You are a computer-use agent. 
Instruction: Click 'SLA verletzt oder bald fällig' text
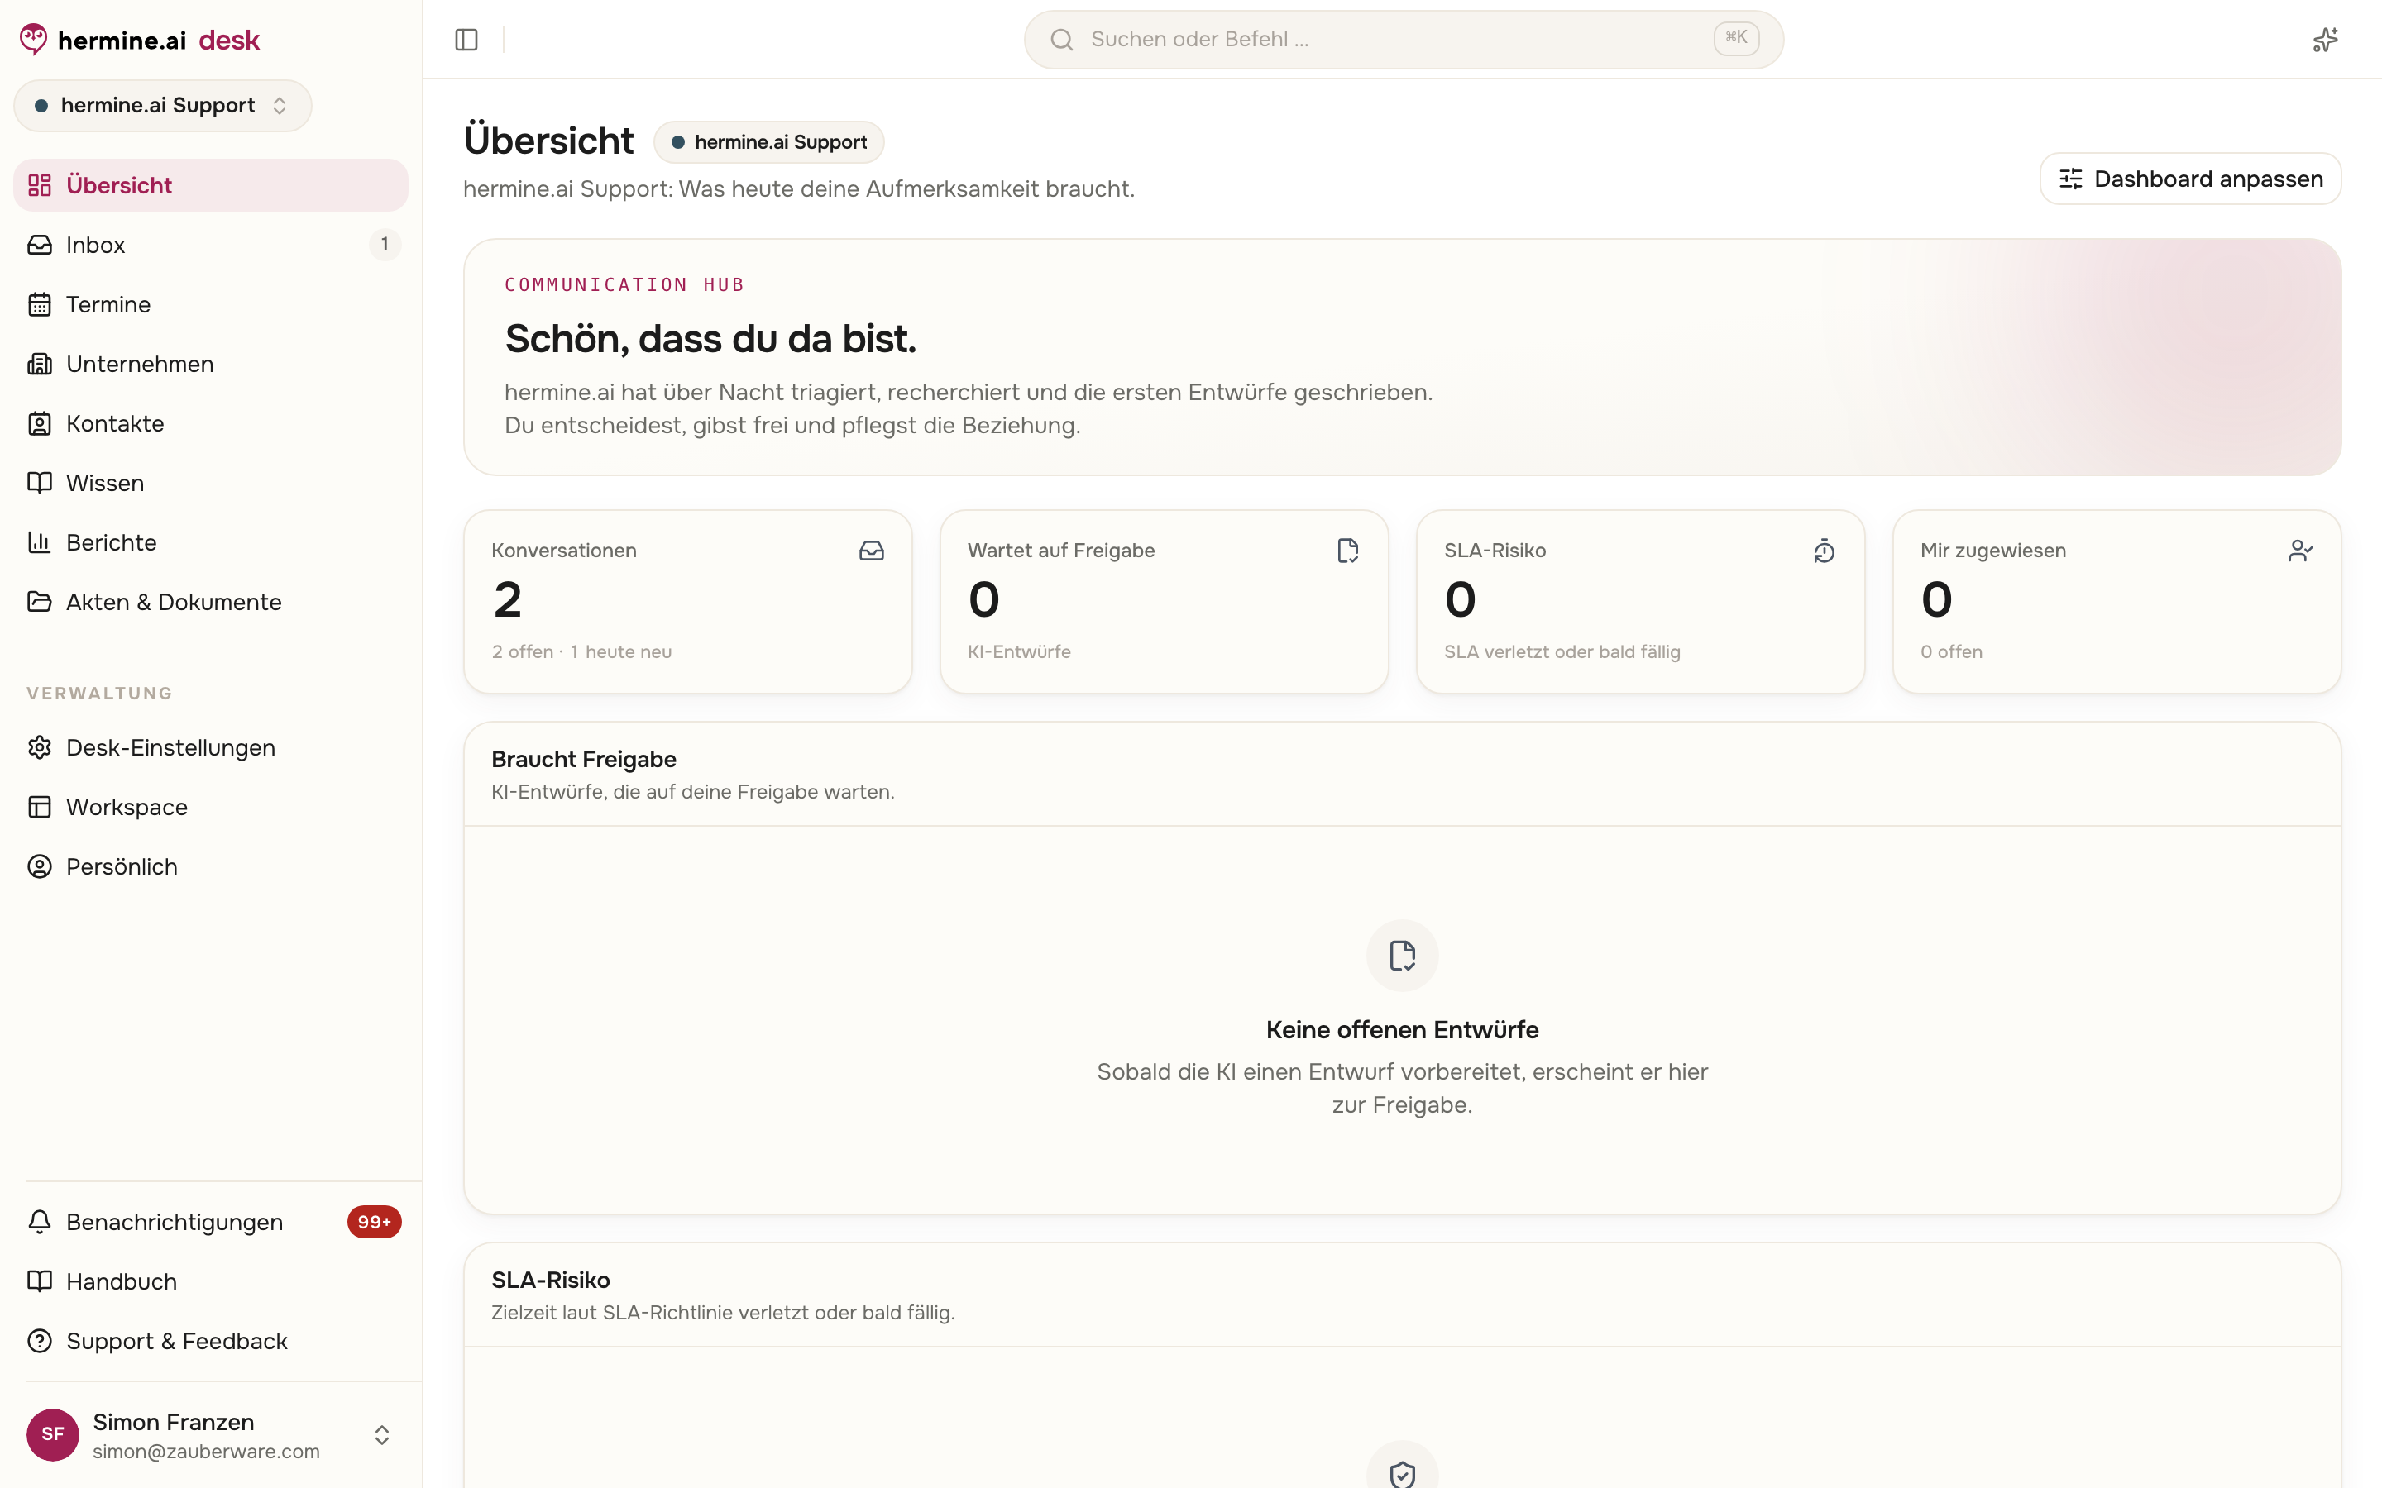click(1562, 651)
